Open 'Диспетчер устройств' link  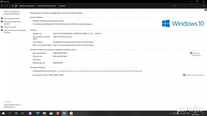pyautogui.click(x=11, y=18)
